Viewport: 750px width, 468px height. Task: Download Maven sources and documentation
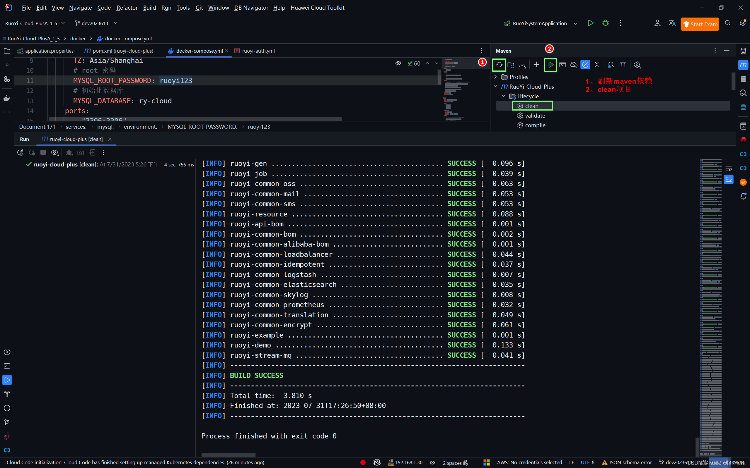[523, 65]
